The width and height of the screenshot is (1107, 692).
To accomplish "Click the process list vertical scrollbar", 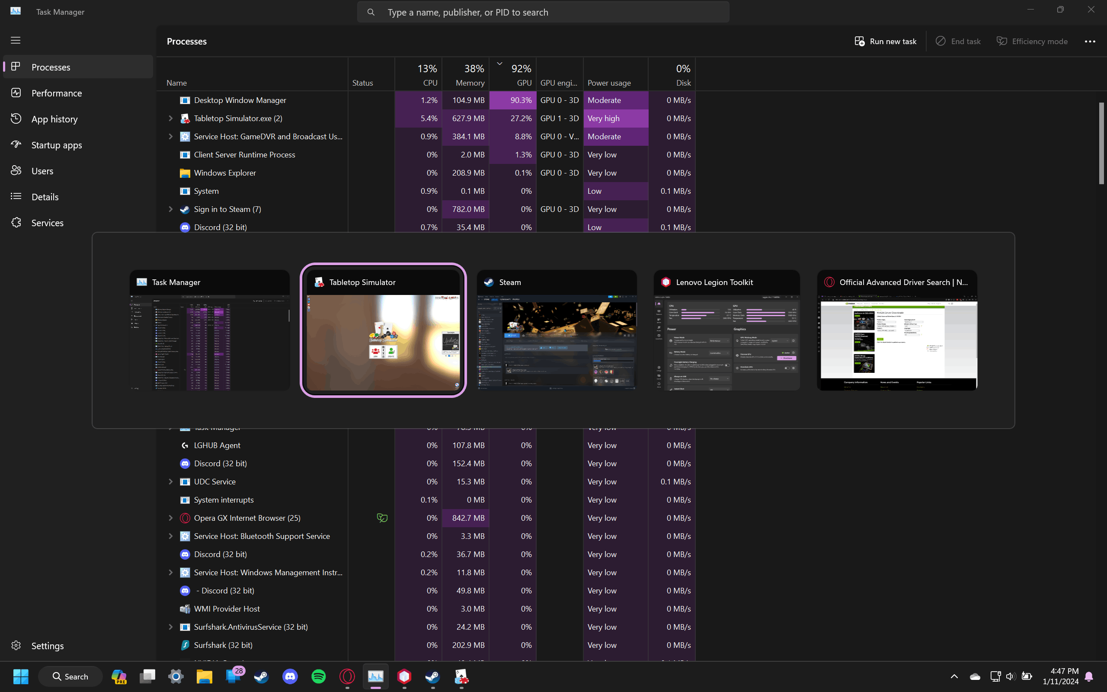I will 1101,143.
